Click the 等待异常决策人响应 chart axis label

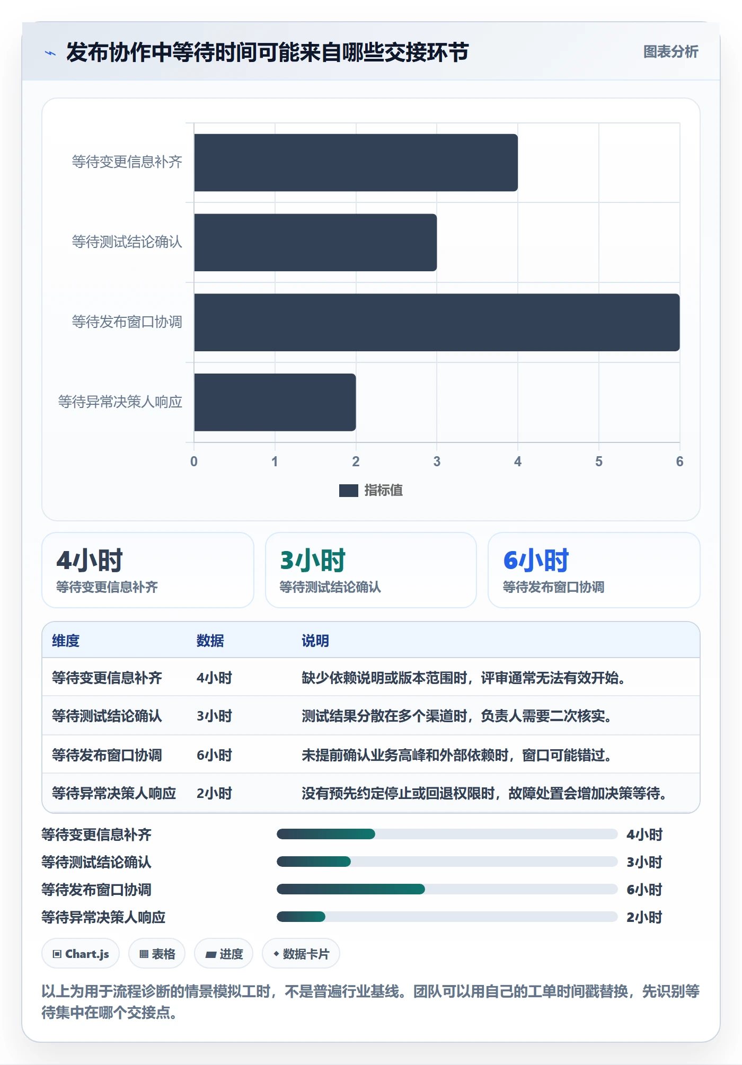point(120,402)
